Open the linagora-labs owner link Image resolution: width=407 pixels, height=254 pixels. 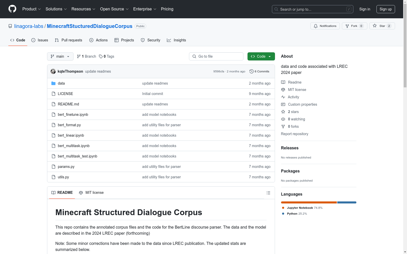(x=29, y=26)
